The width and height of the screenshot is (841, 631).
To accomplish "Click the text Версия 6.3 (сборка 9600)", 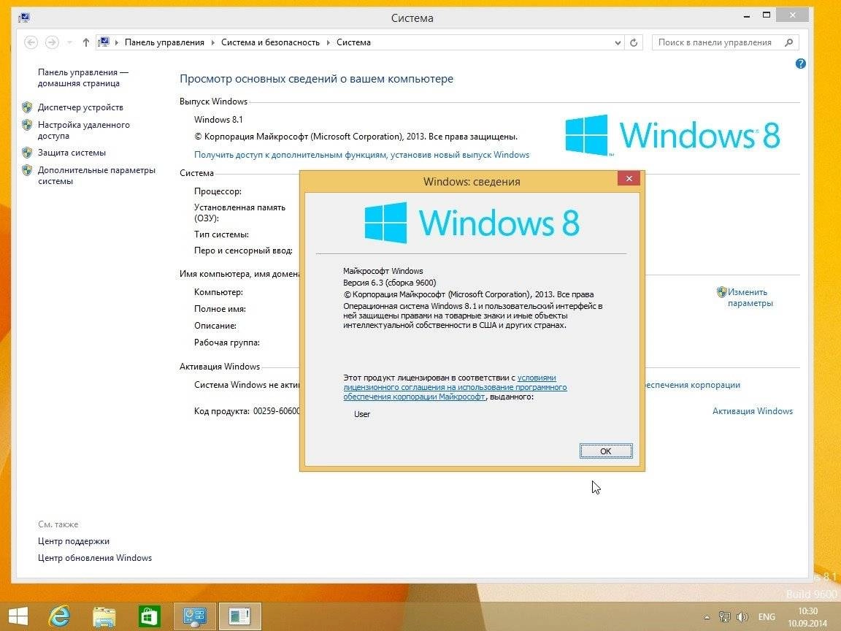I will click(x=390, y=283).
